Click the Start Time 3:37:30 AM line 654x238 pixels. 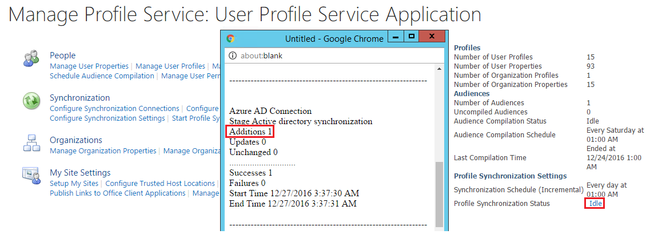tap(294, 194)
